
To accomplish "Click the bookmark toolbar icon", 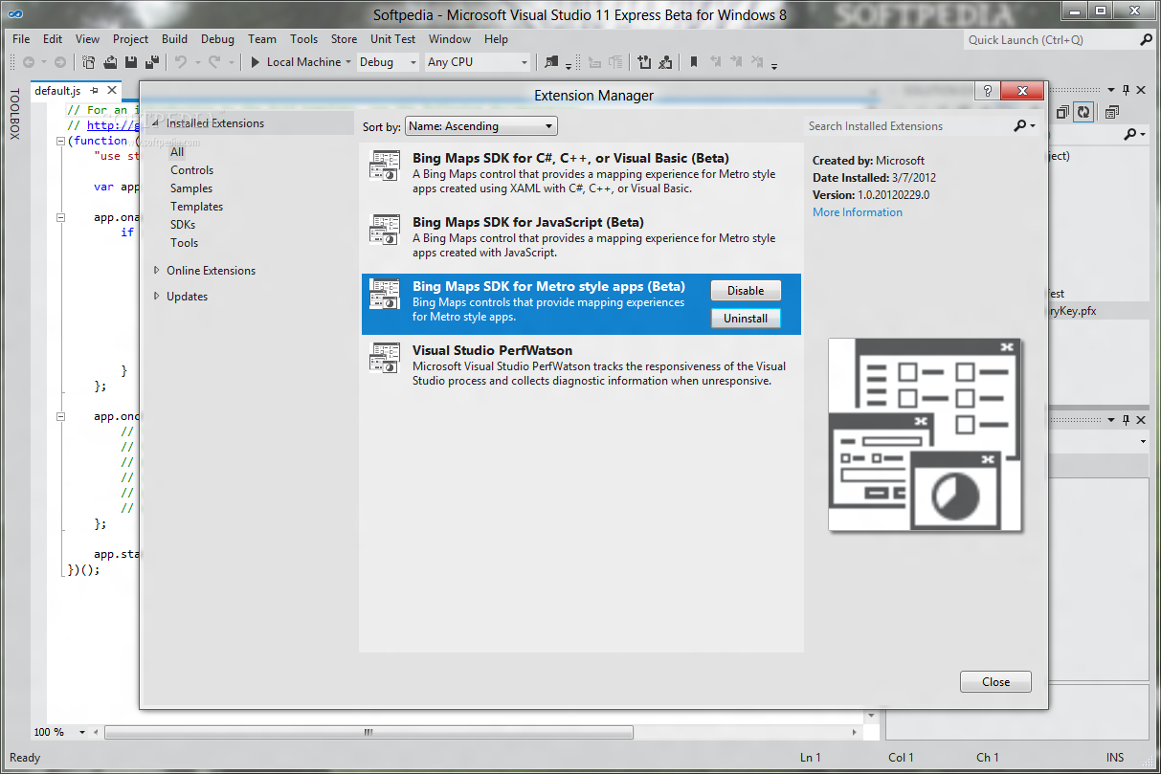I will (x=694, y=62).
